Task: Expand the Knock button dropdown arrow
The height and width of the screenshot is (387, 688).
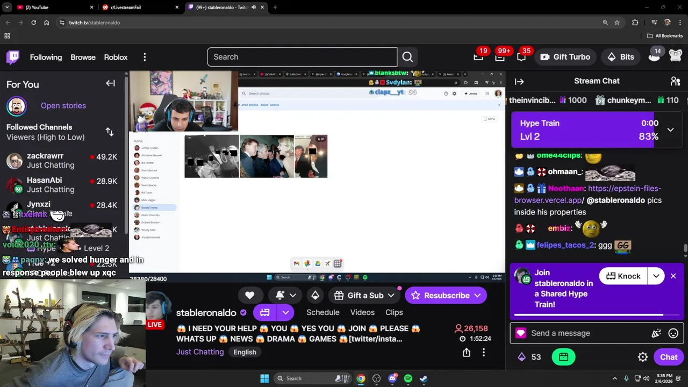Action: (x=656, y=276)
